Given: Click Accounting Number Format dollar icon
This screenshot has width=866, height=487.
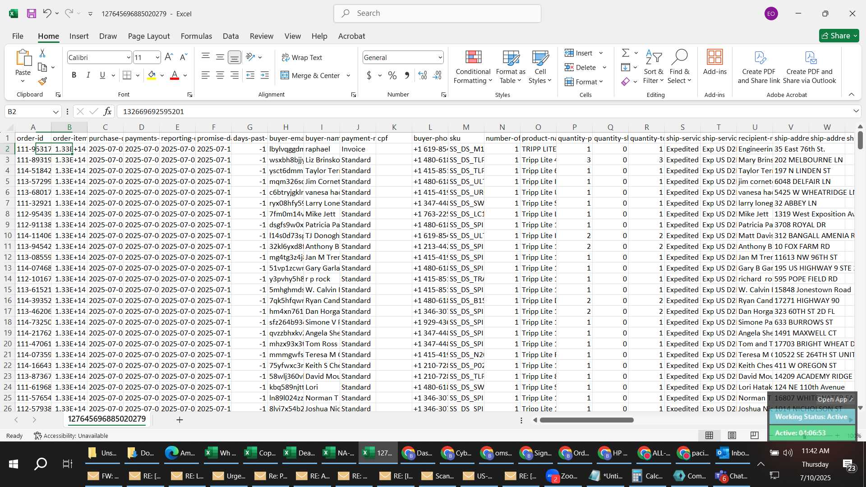Looking at the screenshot, I should point(369,75).
